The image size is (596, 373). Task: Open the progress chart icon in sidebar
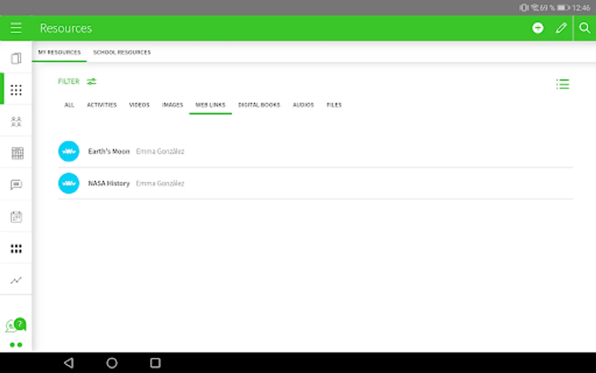[x=16, y=280]
